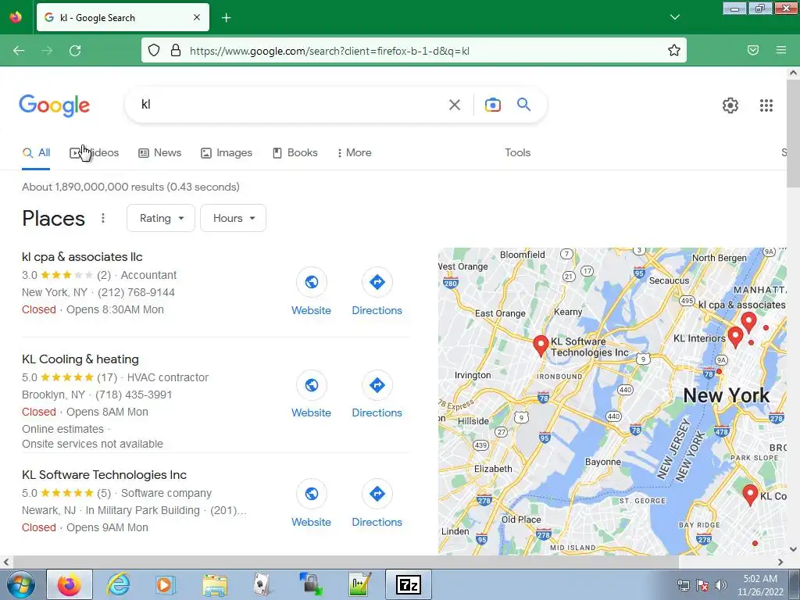Open Website icon for kl cpa & associates
Image resolution: width=800 pixels, height=600 pixels.
pos(311,282)
